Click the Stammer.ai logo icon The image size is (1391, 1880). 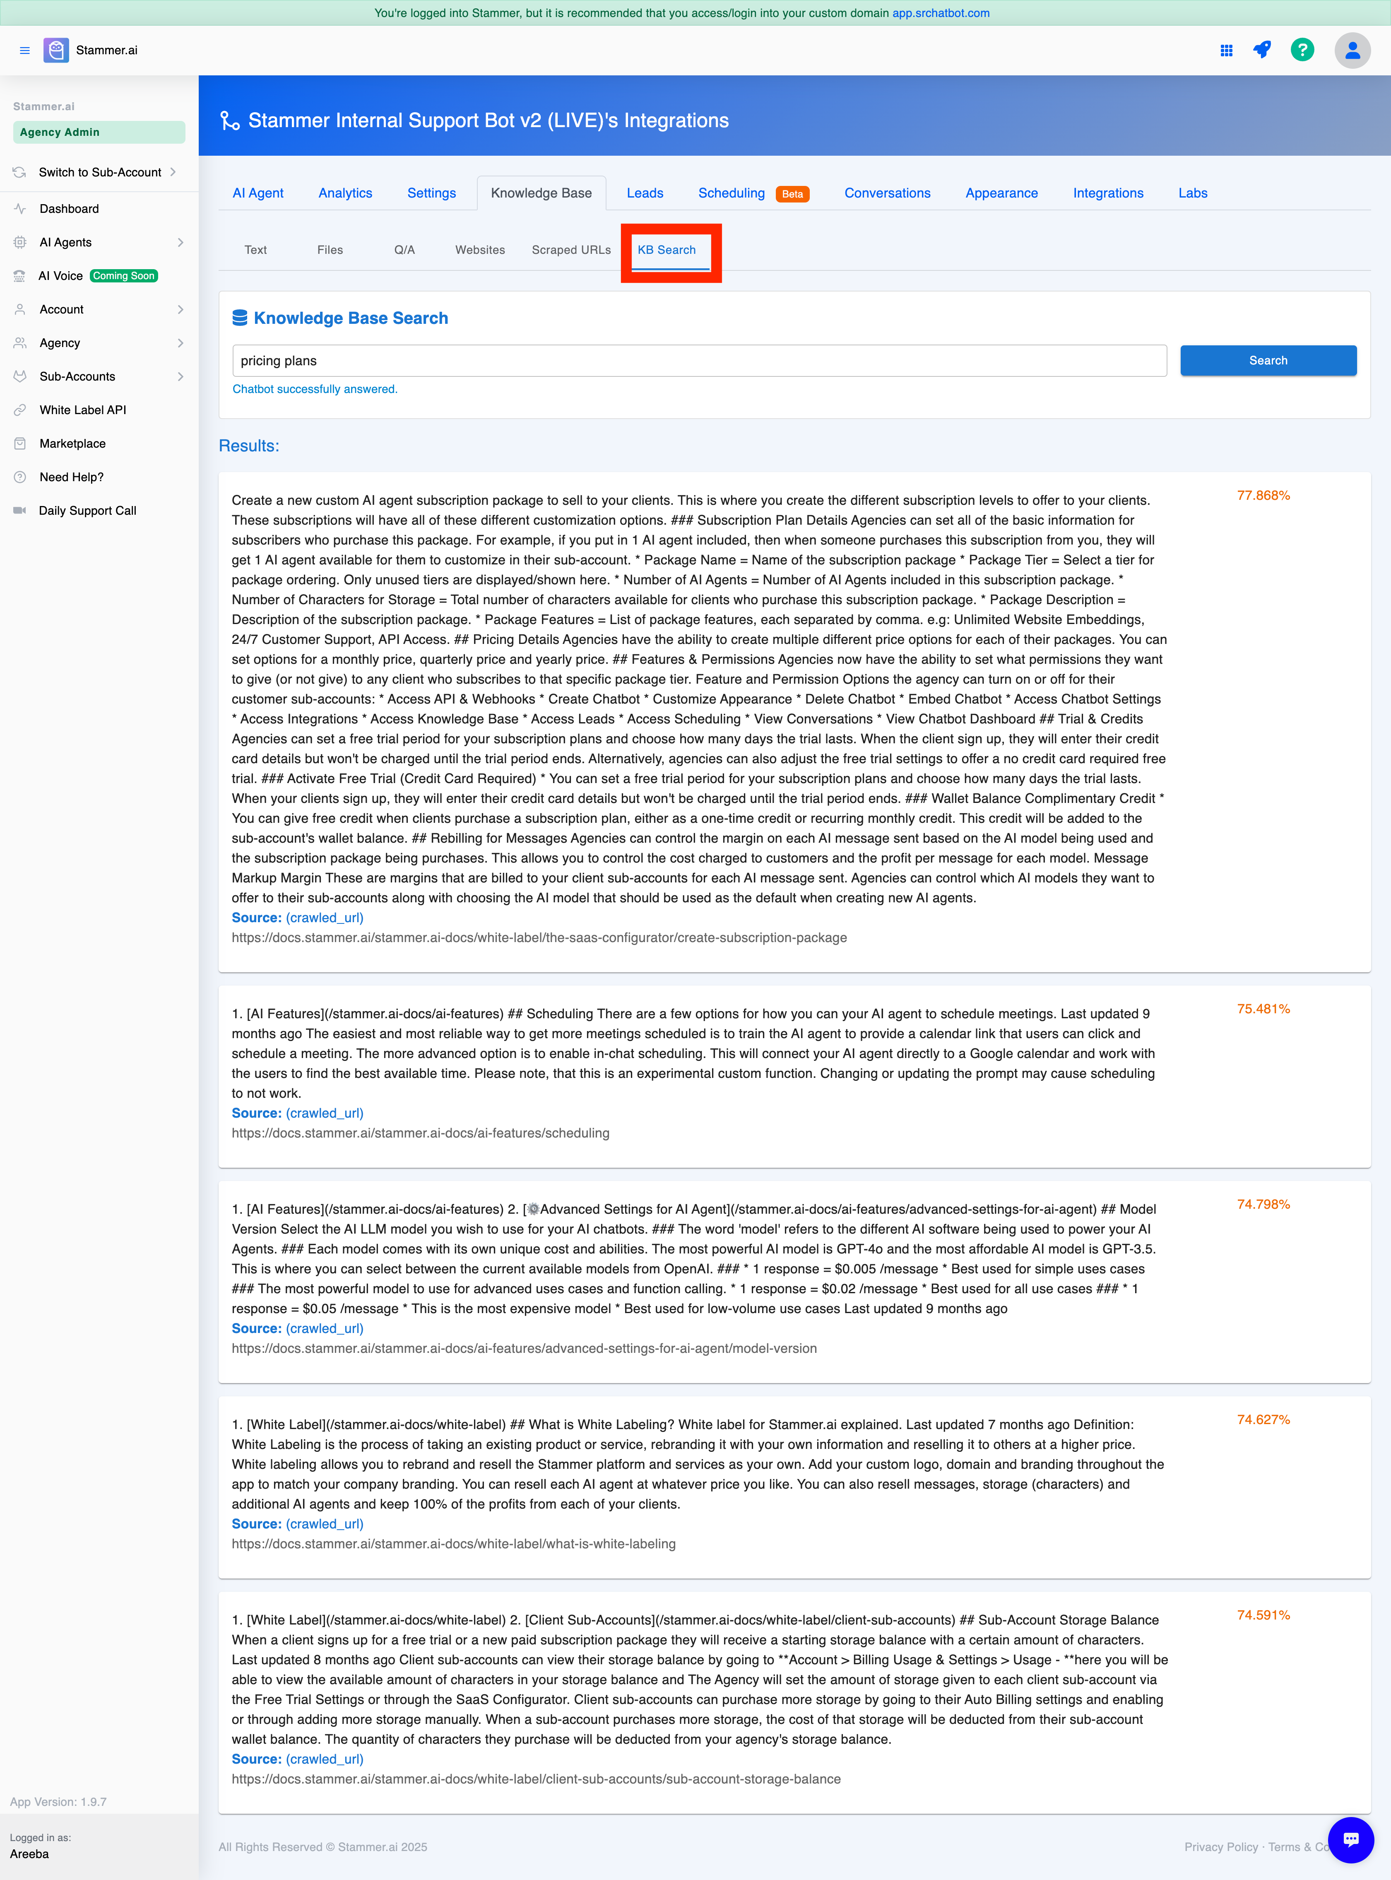[56, 51]
